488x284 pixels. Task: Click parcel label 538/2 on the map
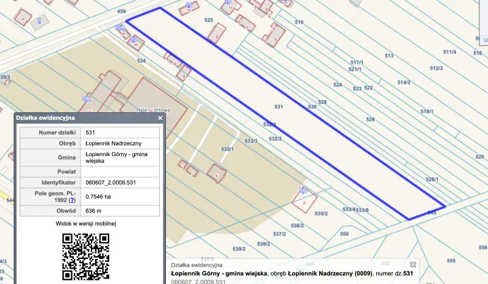coord(264,244)
